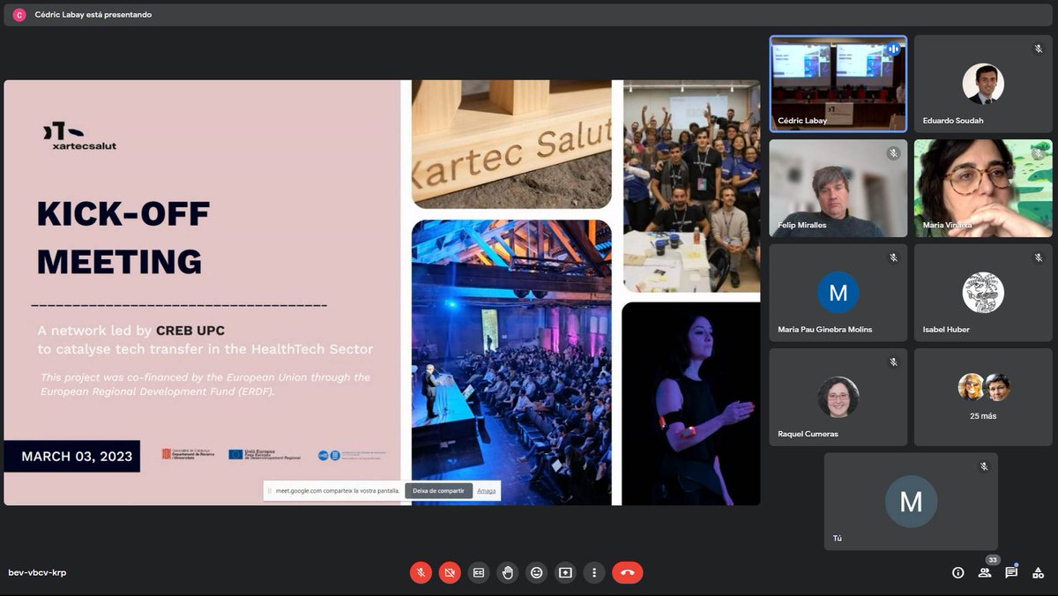Click the Generalitat de Catalunya logo
Viewport: 1058px width, 596px height.
click(190, 455)
